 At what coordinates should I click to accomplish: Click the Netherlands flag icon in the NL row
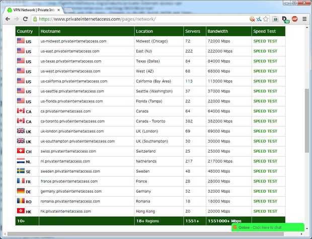(x=21, y=161)
